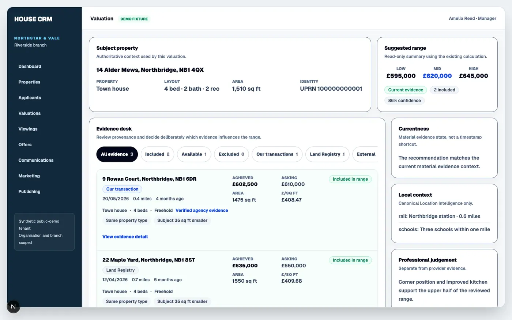Open the Communications section
The image size is (512, 320).
(x=36, y=161)
